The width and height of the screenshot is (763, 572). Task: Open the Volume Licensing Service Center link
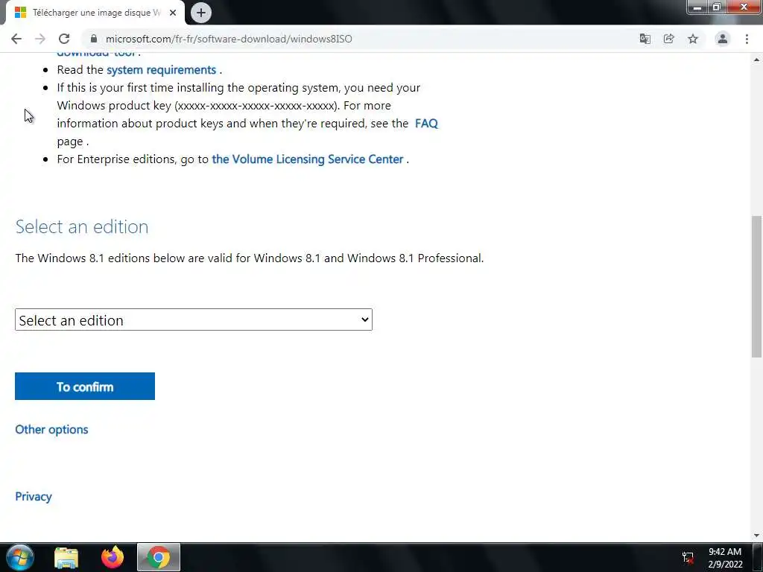pyautogui.click(x=308, y=159)
